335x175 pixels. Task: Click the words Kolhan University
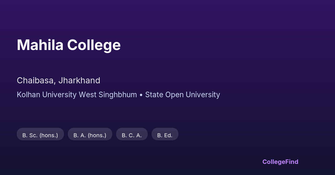coord(47,95)
